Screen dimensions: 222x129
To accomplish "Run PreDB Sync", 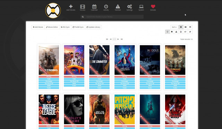I will [x=78, y=27].
